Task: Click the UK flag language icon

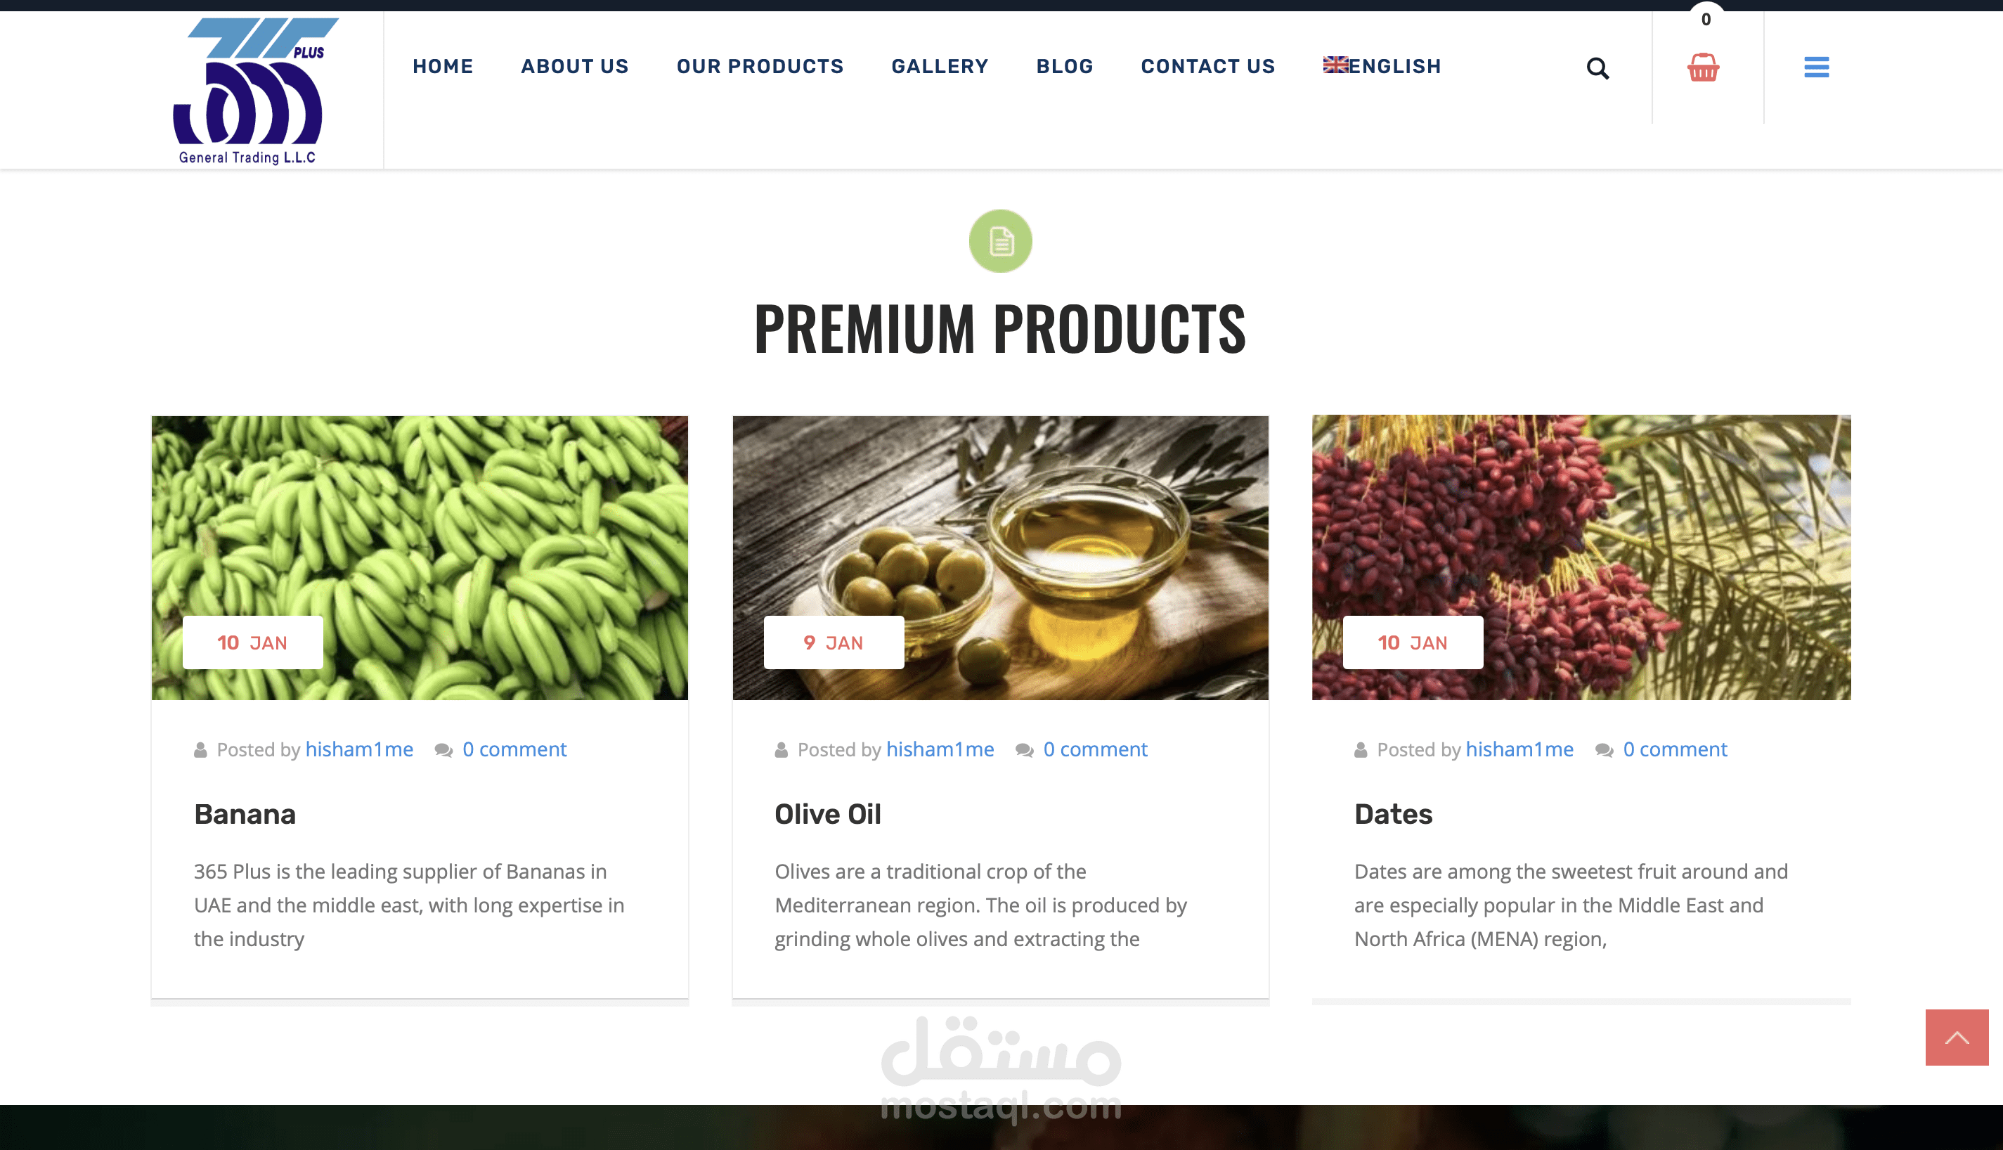Action: click(1335, 65)
